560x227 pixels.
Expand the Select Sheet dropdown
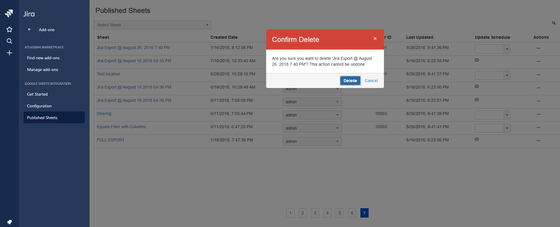(153, 25)
